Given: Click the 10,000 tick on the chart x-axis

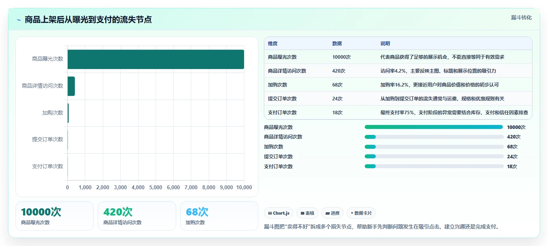Looking at the screenshot, I should point(243,187).
